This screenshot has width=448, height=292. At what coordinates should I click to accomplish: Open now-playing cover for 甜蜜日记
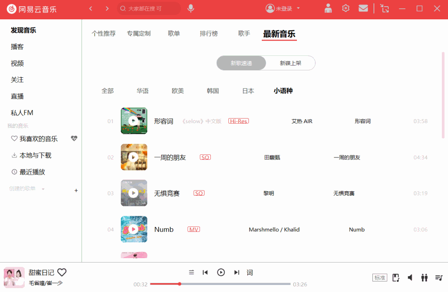click(14, 277)
